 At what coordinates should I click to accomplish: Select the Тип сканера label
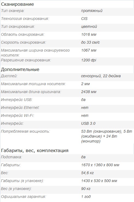tap(13, 11)
